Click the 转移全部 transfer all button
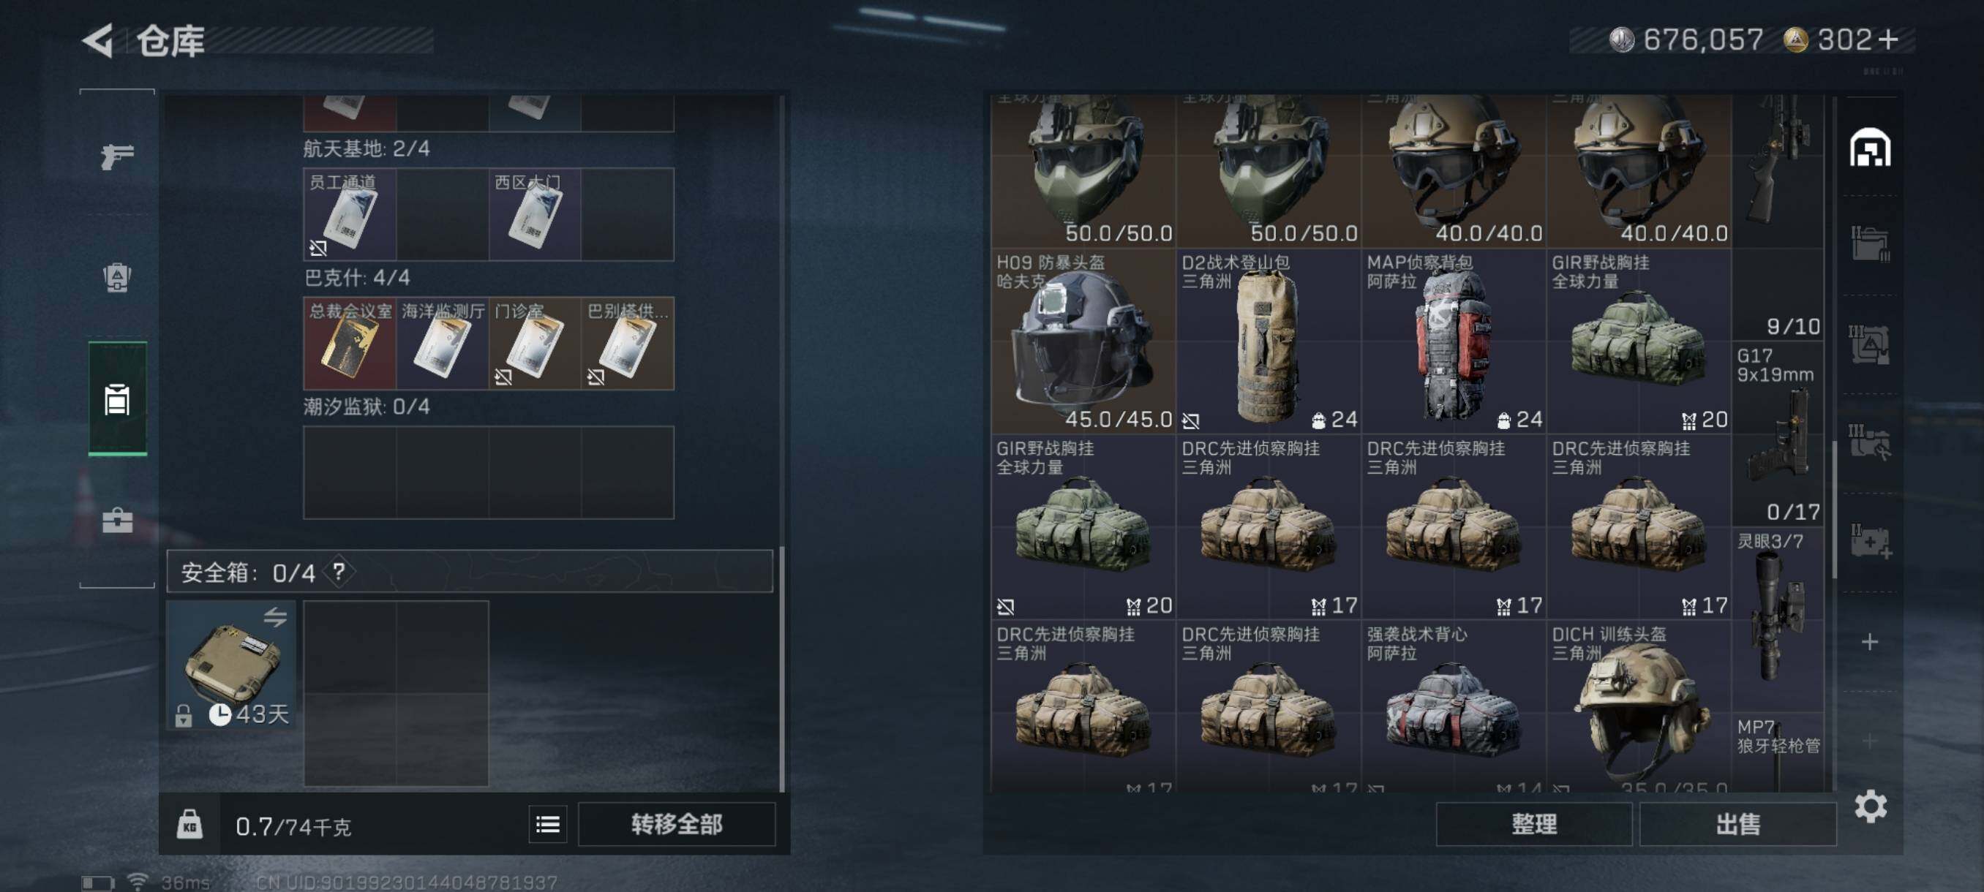 pyautogui.click(x=676, y=825)
